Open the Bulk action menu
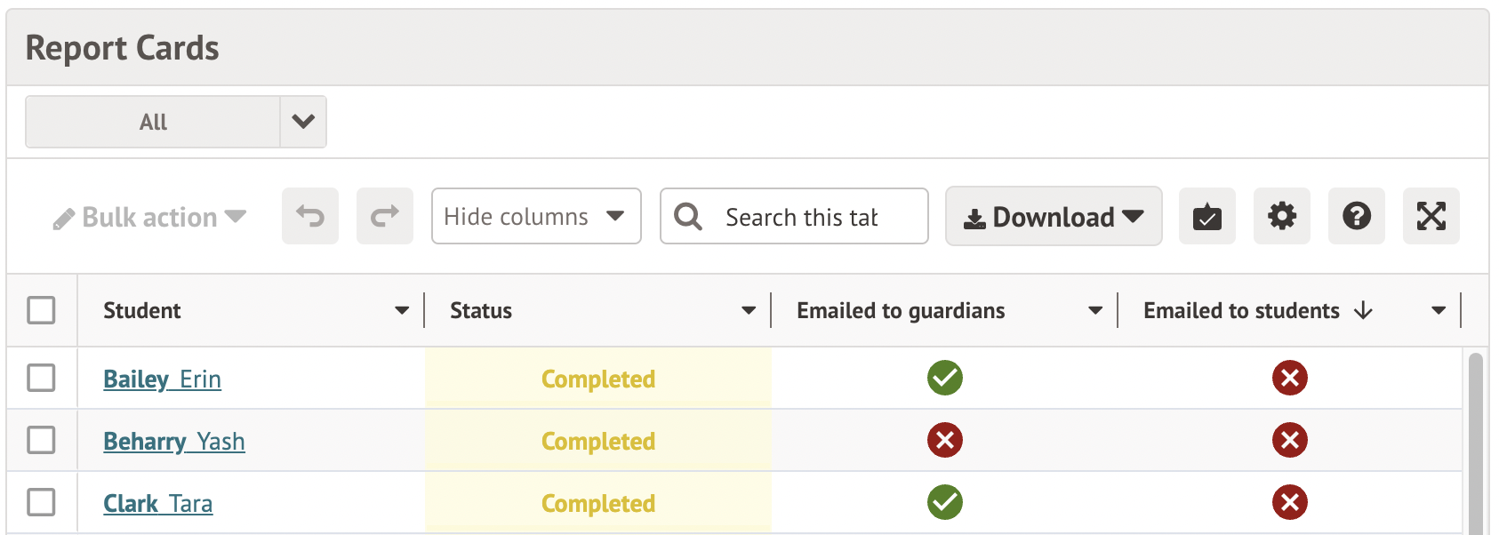1499x535 pixels. (149, 217)
